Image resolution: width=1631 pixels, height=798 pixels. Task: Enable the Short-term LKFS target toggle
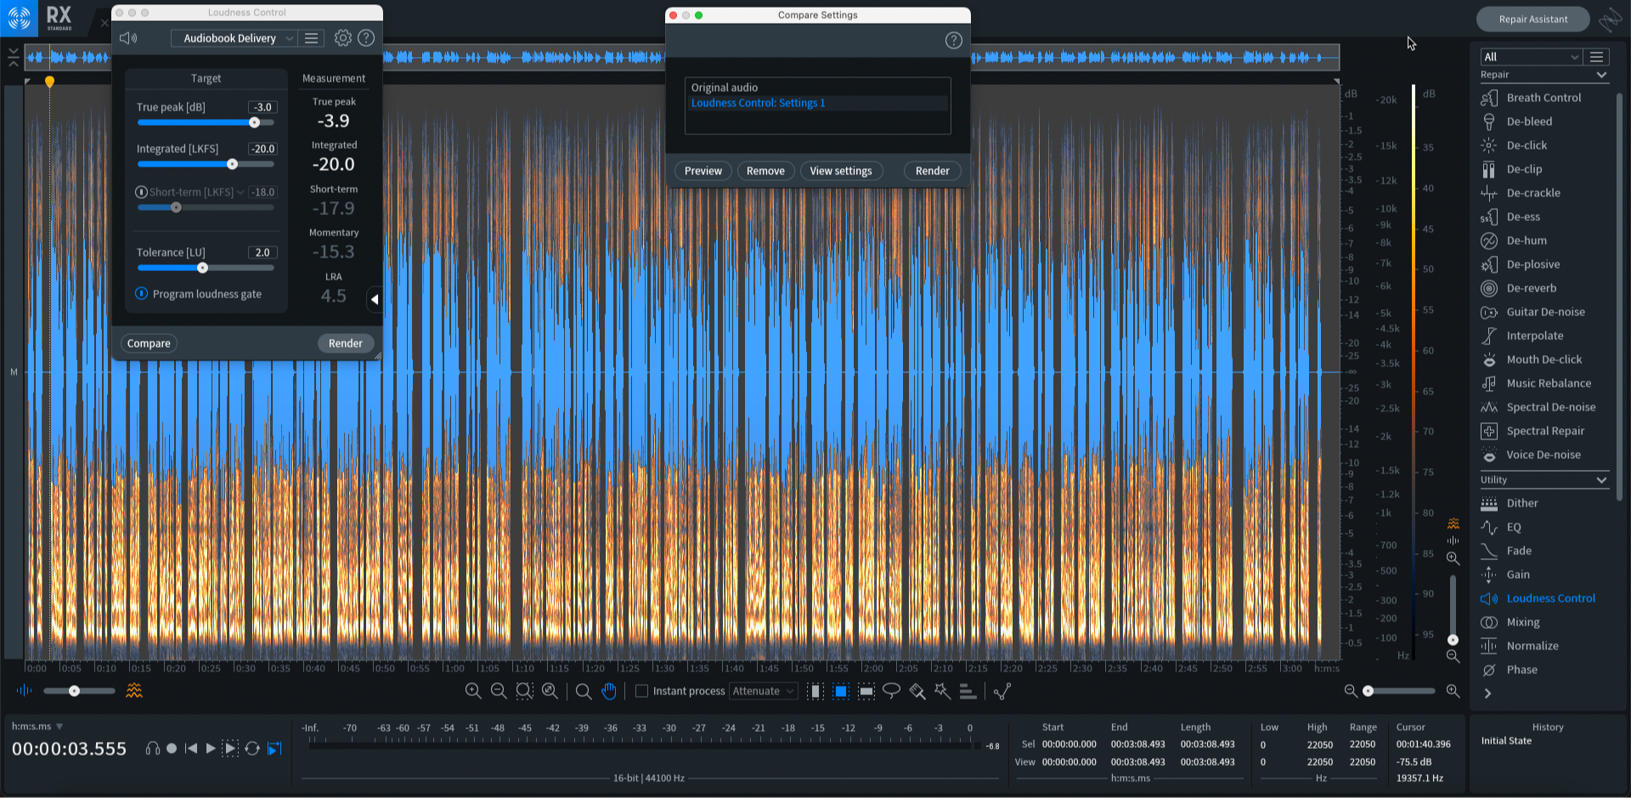[142, 192]
